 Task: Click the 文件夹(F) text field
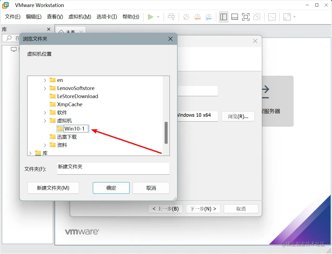[x=113, y=168]
